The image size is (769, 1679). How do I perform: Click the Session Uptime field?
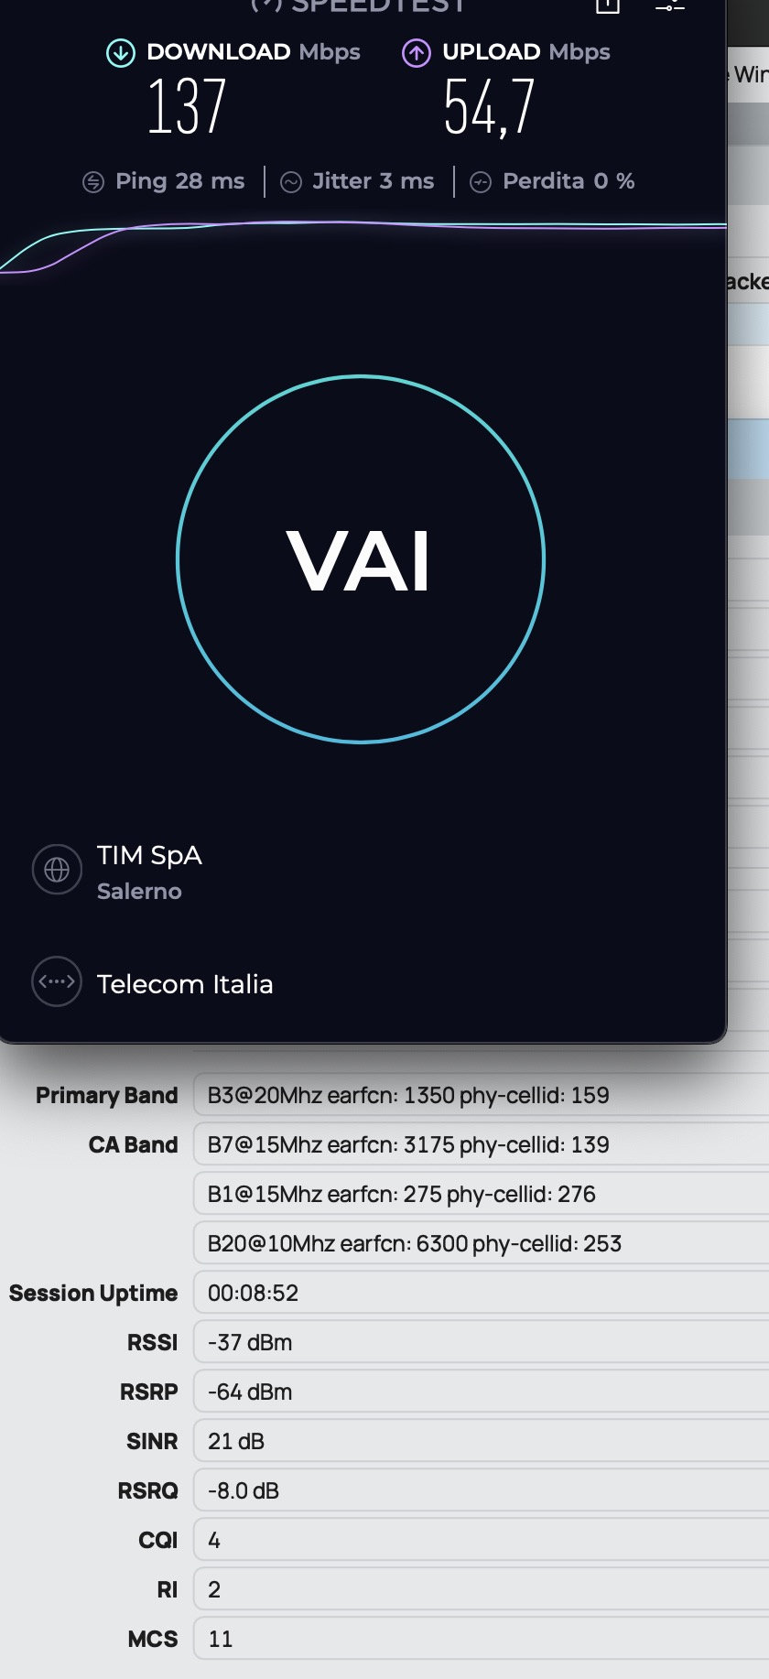click(x=481, y=1293)
